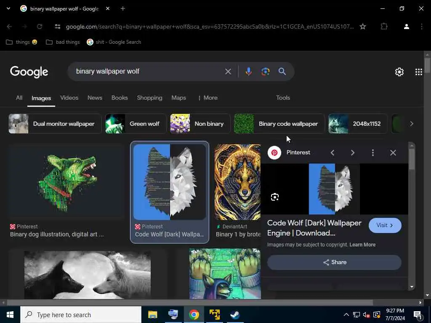
Task: Open File Explorer from the taskbar
Action: pos(152,315)
